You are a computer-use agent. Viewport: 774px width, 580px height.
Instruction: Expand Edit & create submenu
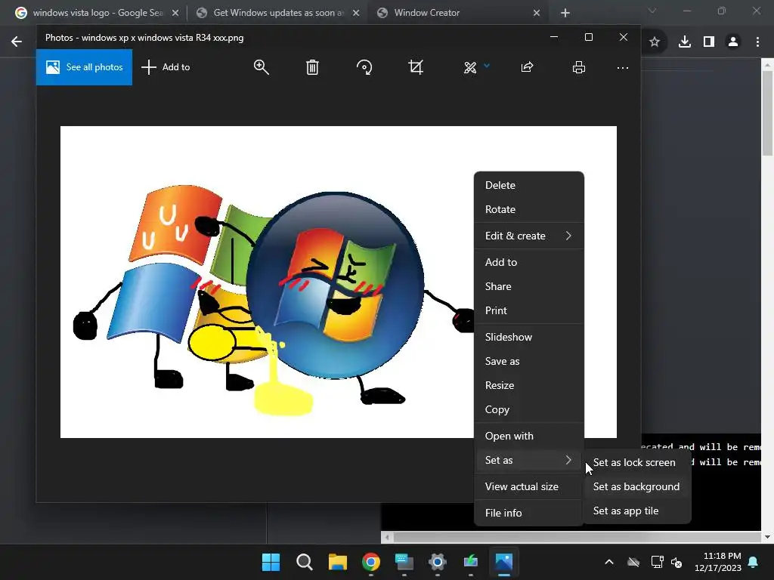(528, 236)
